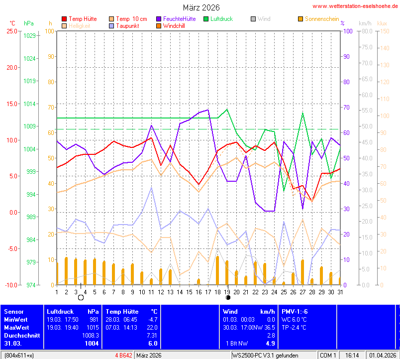Click day 1 on the x-axis
Image resolution: width=400 pixels, height=359 pixels.
57,292
